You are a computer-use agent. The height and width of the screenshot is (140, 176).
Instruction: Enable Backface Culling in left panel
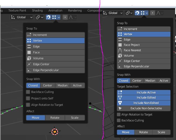tap(28, 92)
